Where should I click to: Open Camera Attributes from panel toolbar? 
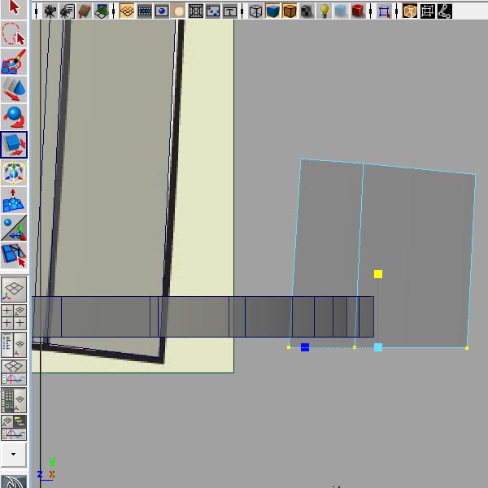coord(67,11)
